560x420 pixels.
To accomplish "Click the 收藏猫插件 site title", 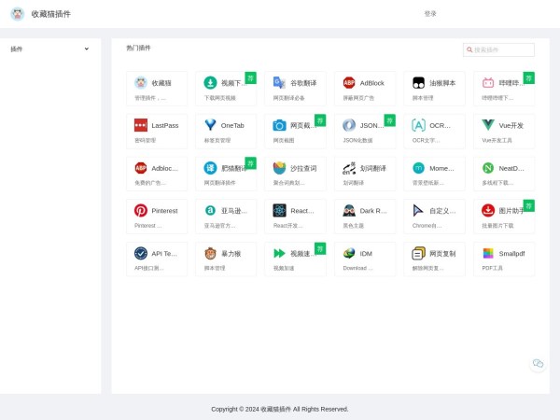I will pyautogui.click(x=50, y=14).
